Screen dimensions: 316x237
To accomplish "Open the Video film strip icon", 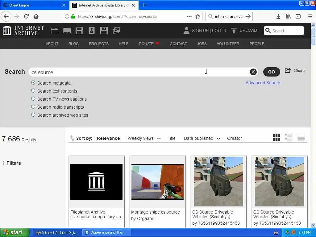I will click(79, 31).
